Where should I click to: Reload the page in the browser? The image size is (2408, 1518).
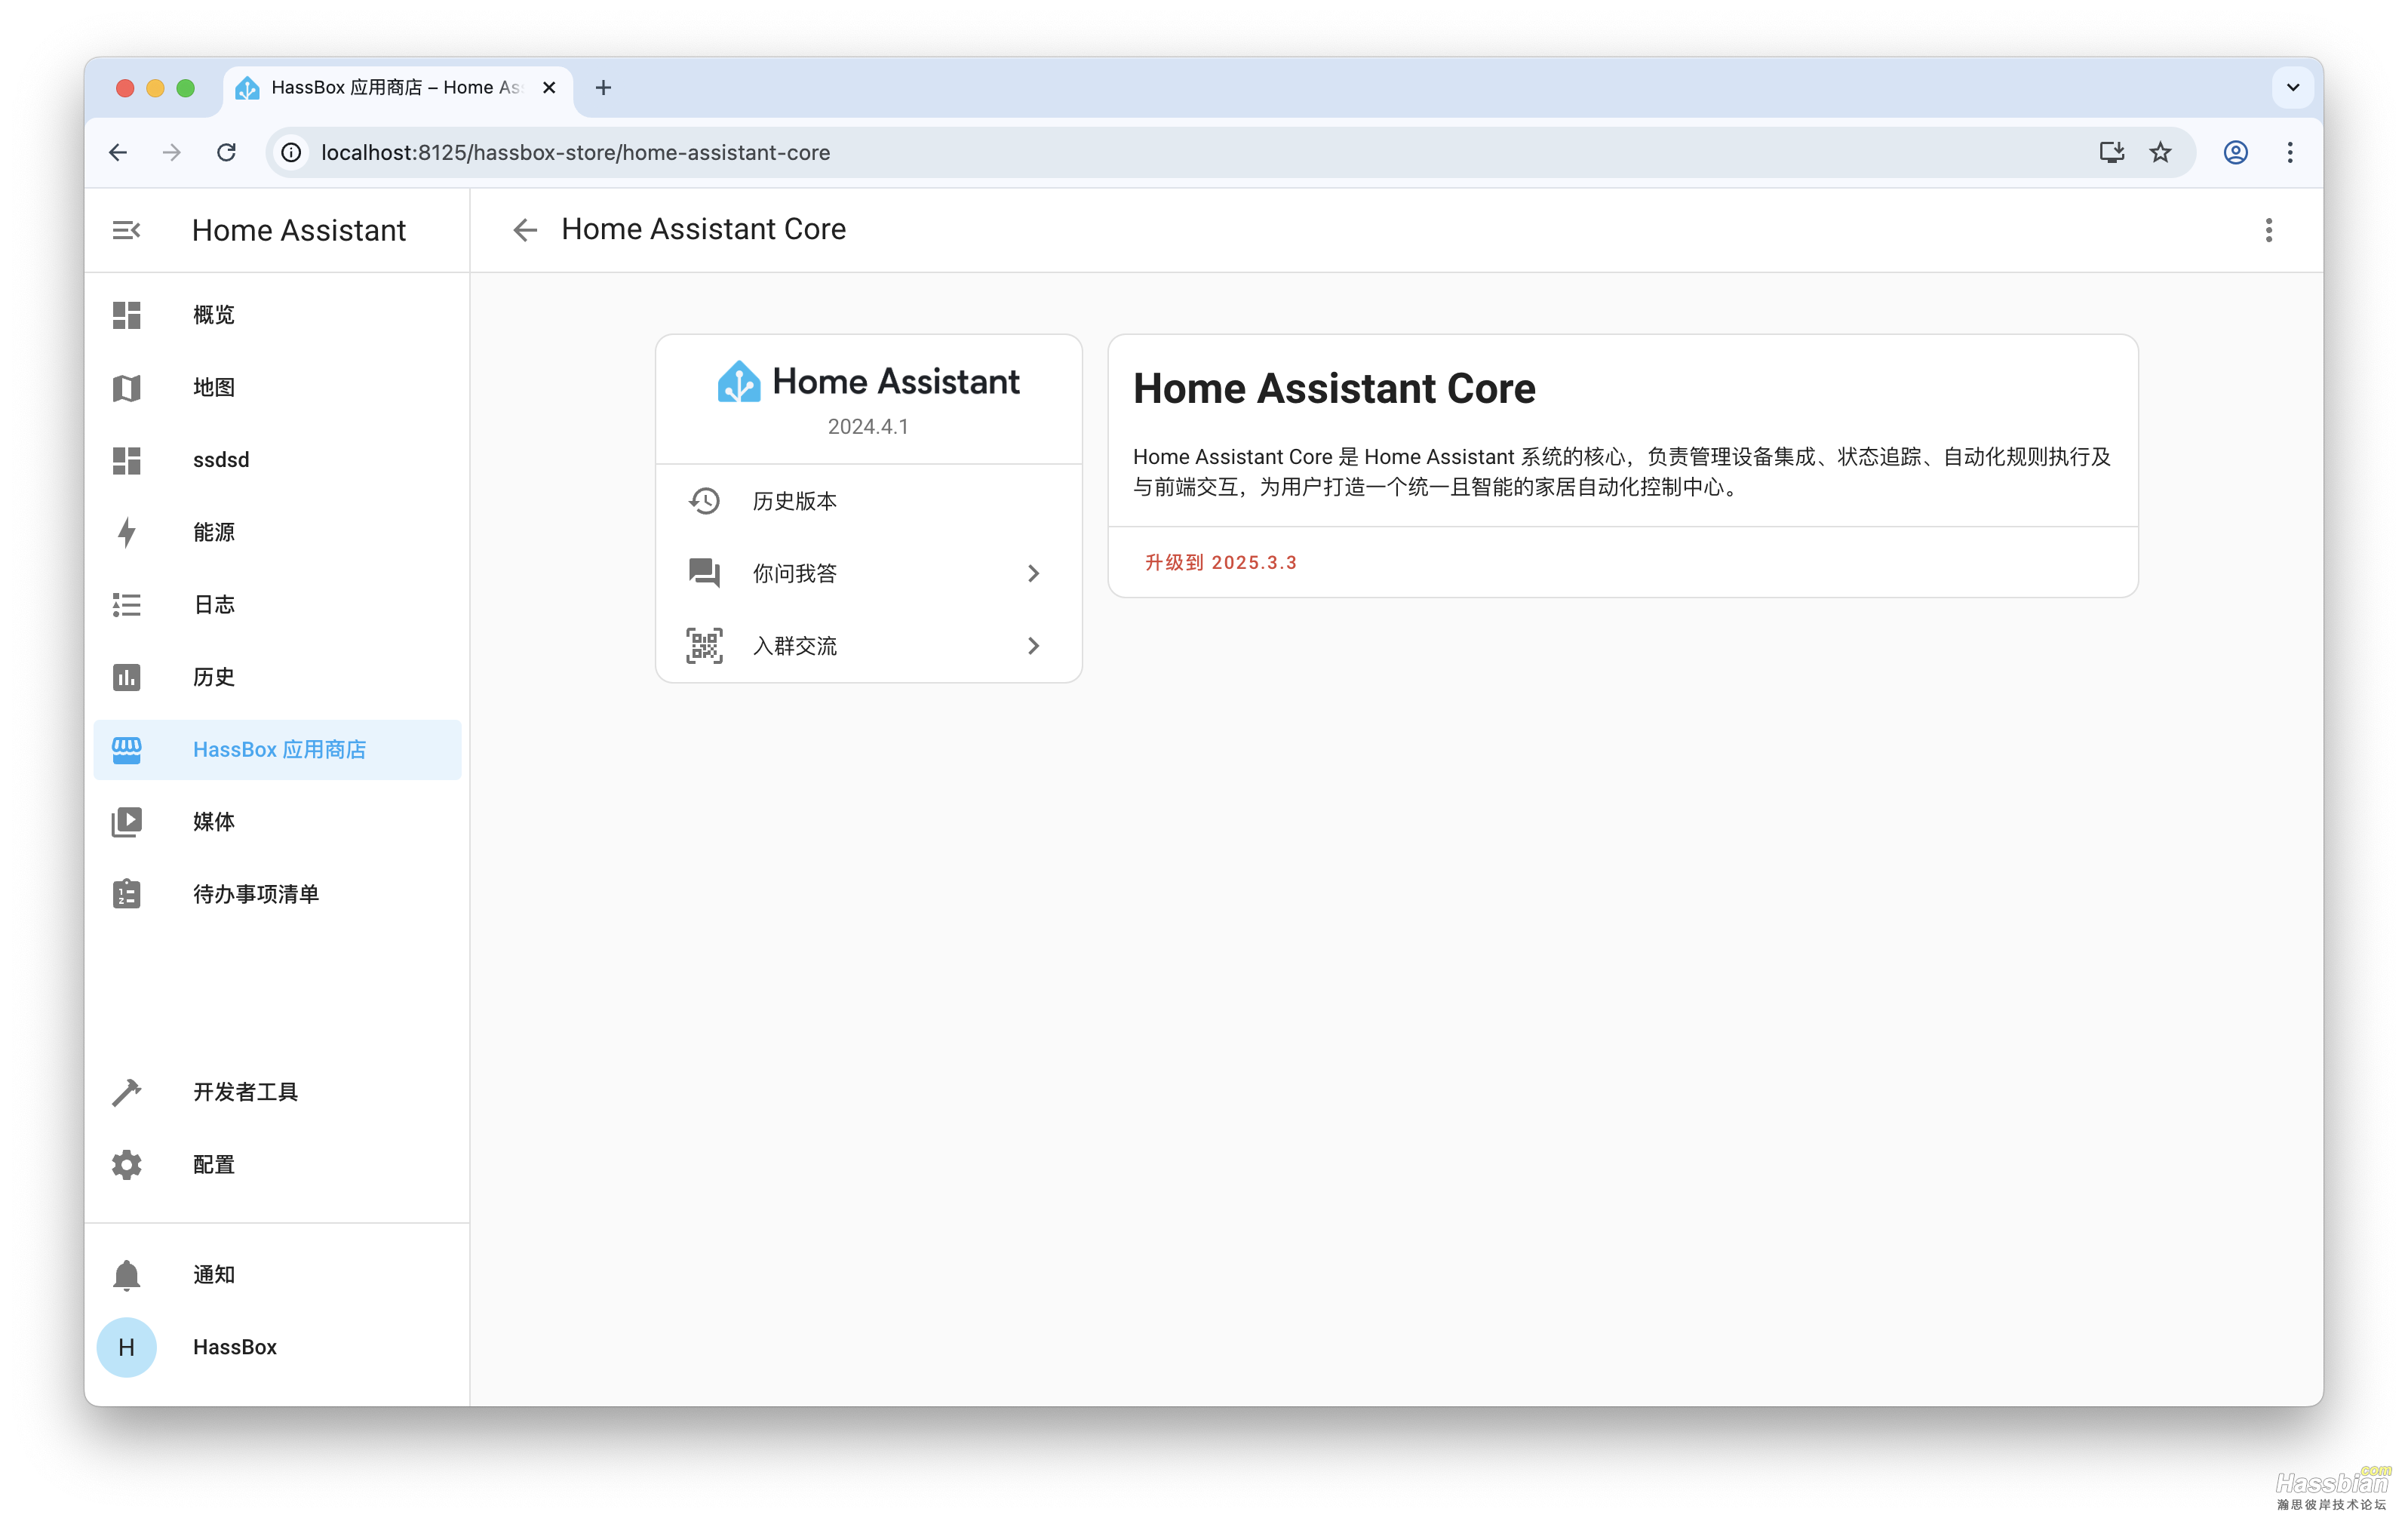point(227,152)
